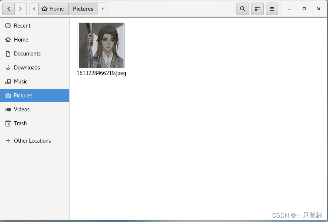328x222 pixels.
Task: Open Trash in the sidebar
Action: (x=35, y=123)
